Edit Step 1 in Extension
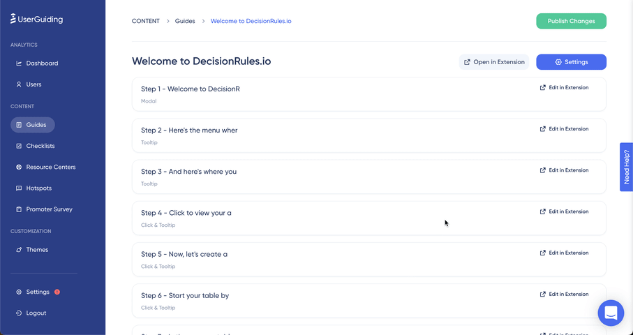Image resolution: width=633 pixels, height=335 pixels. (x=565, y=87)
